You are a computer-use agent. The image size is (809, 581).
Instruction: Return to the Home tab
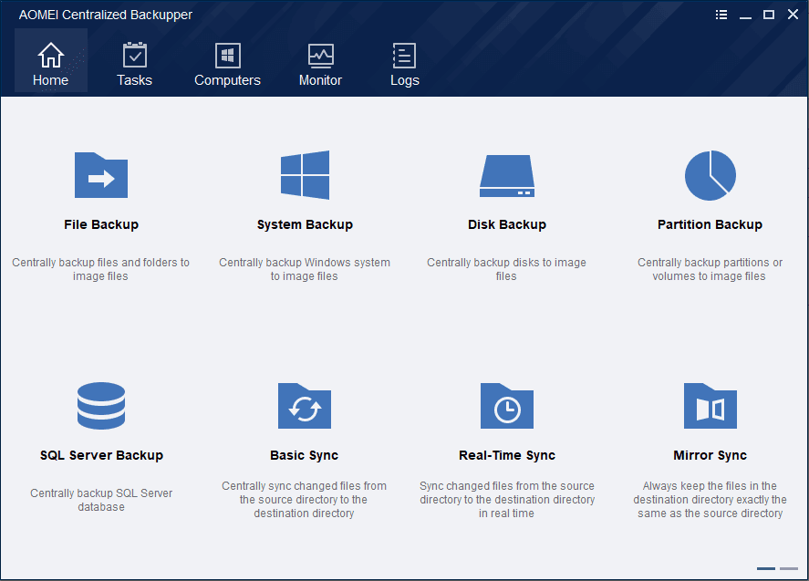coord(50,62)
